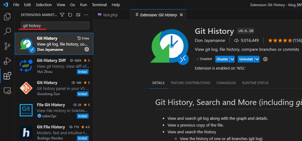Click the saber2pr verified publisher name
Viewport: 302px width, 141px height.
point(49,116)
